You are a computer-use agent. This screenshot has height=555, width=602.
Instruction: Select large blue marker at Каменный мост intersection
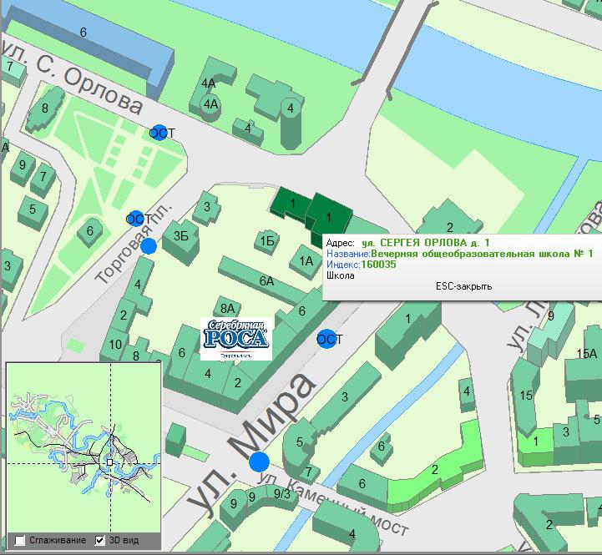[x=260, y=462]
